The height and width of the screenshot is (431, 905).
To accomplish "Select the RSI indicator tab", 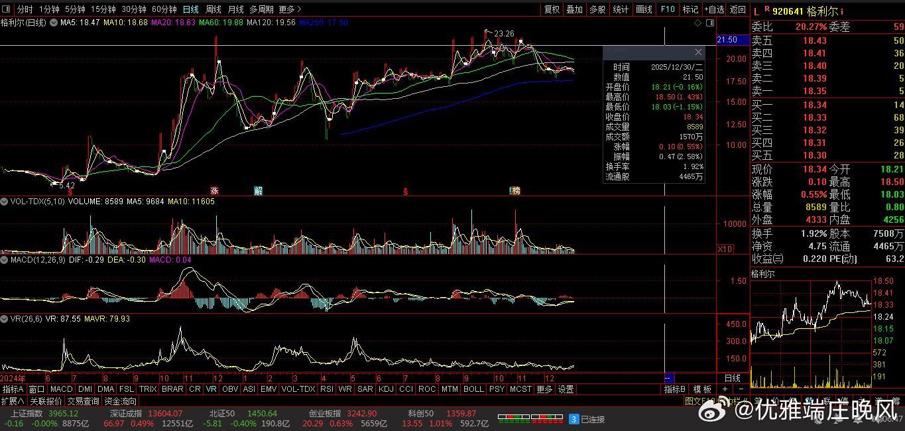I will point(327,389).
